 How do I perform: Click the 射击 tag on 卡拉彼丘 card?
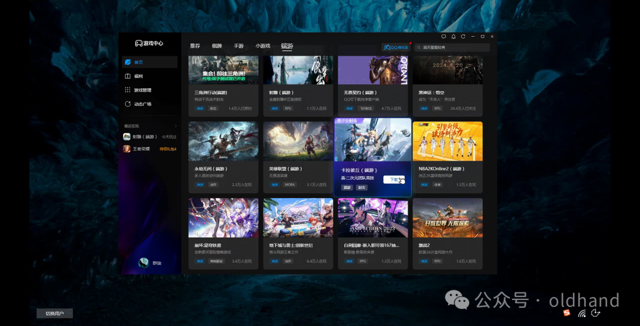361,188
